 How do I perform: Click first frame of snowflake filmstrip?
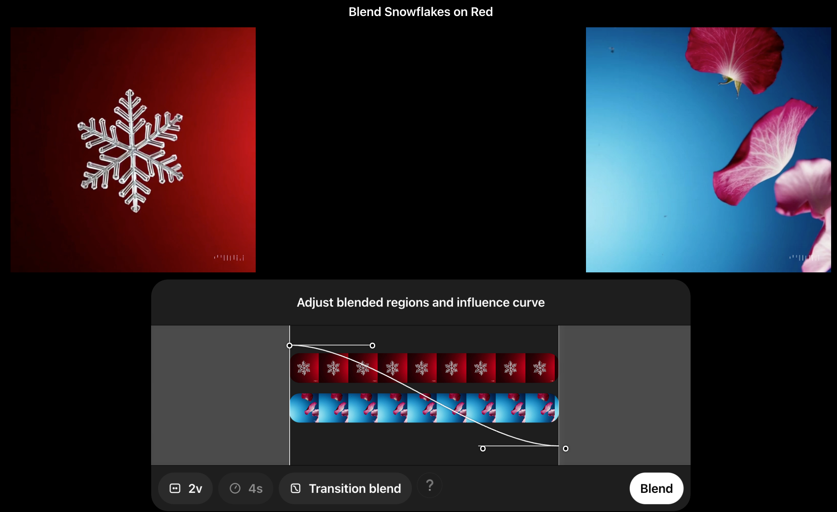point(304,368)
